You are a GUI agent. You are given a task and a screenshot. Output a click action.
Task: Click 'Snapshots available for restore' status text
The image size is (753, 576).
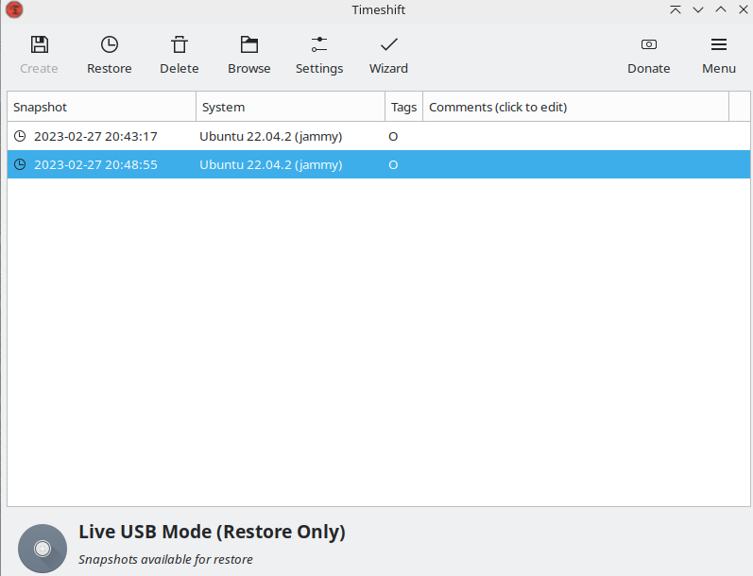click(x=165, y=560)
